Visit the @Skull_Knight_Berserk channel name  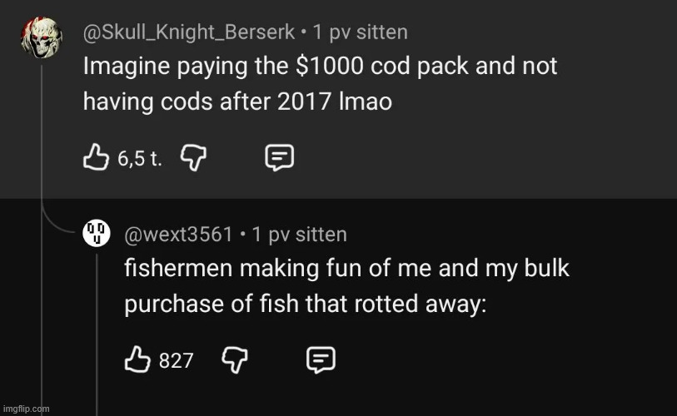coord(189,32)
